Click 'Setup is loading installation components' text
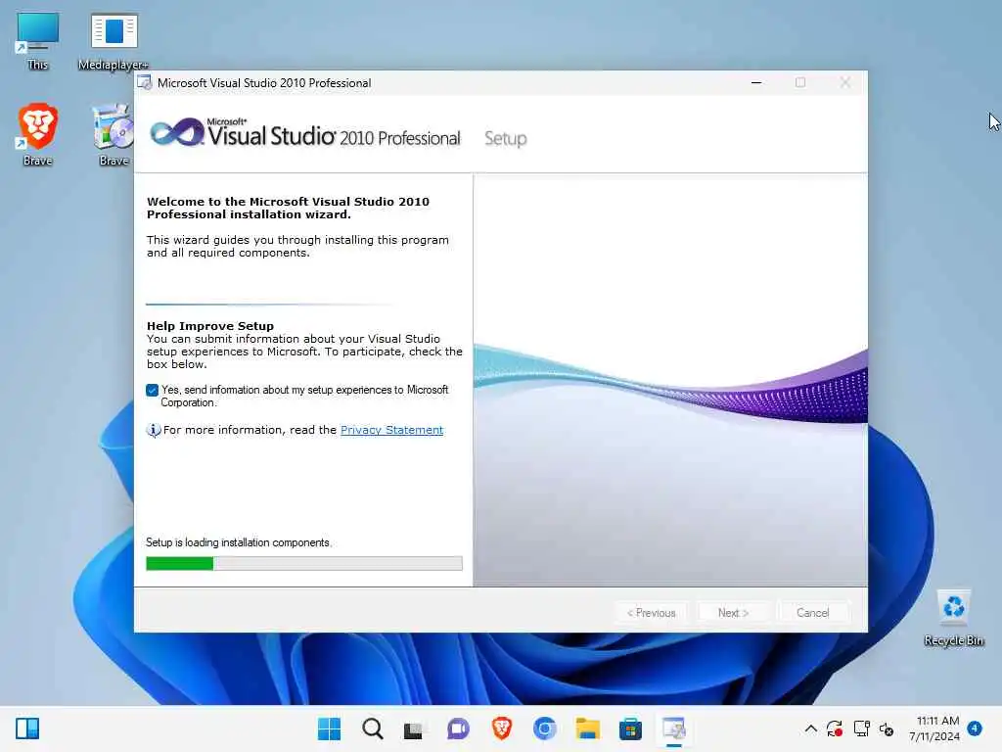The height and width of the screenshot is (752, 1002). [x=239, y=542]
